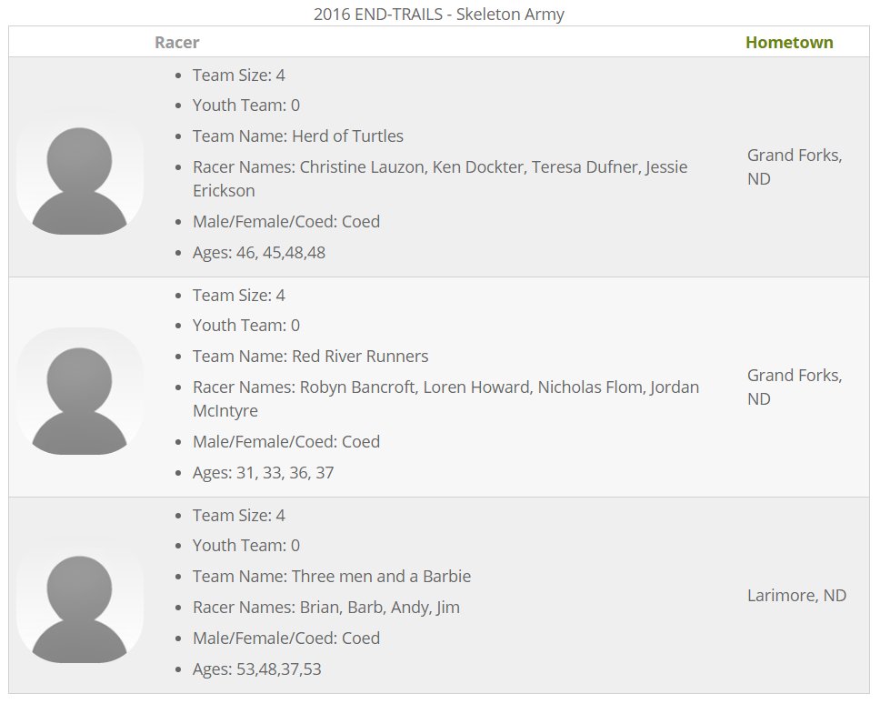Click Youth Team: 0 in Red River Runners entry

[x=245, y=325]
